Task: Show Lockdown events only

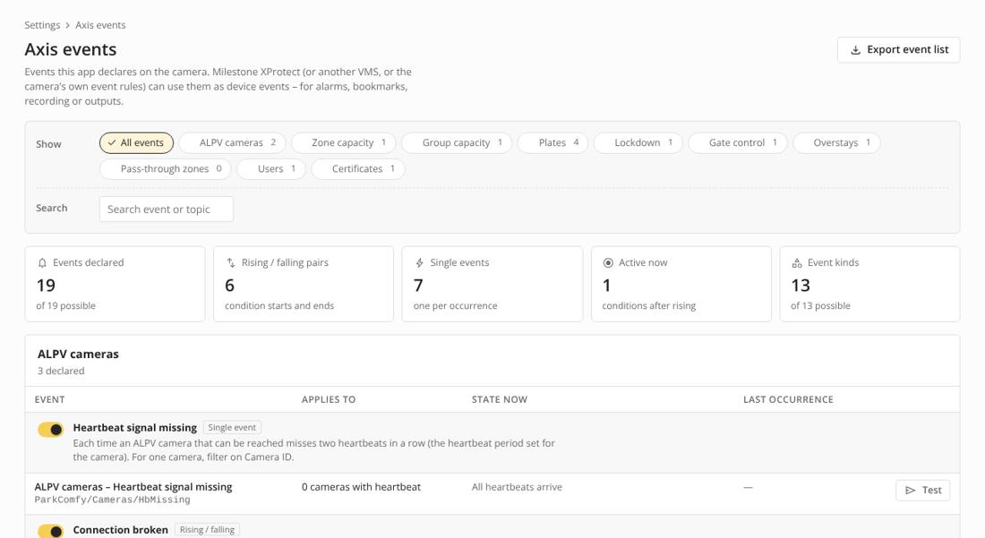Action: tap(638, 143)
